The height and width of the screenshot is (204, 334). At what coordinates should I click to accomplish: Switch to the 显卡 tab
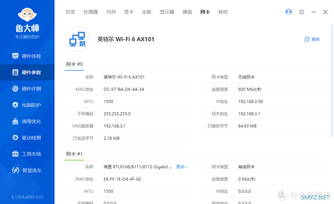click(129, 12)
